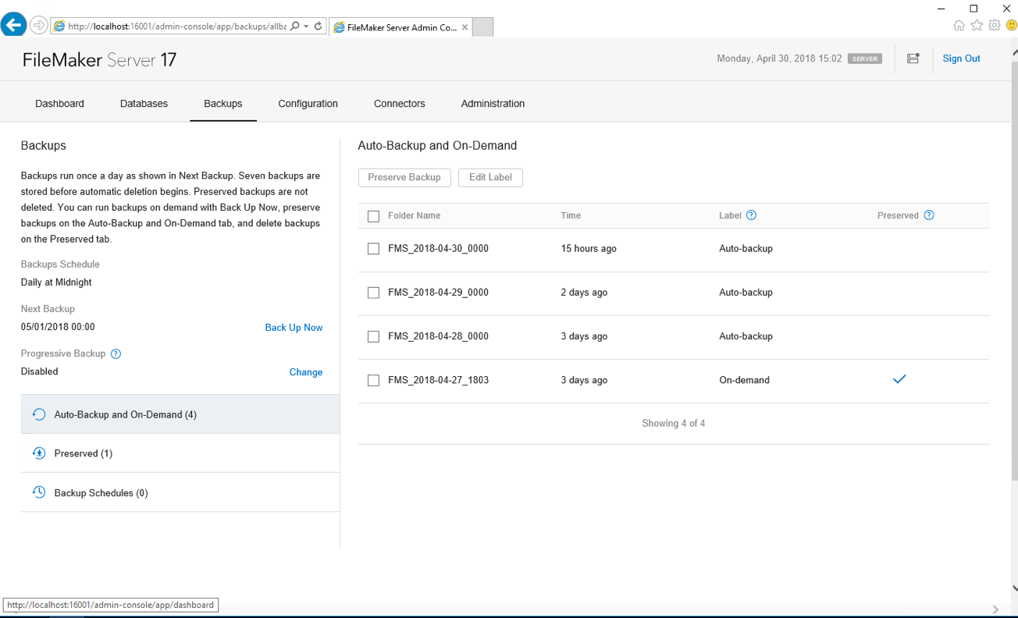Click the Folder Name column header
Image resolution: width=1018 pixels, height=618 pixels.
[x=414, y=215]
